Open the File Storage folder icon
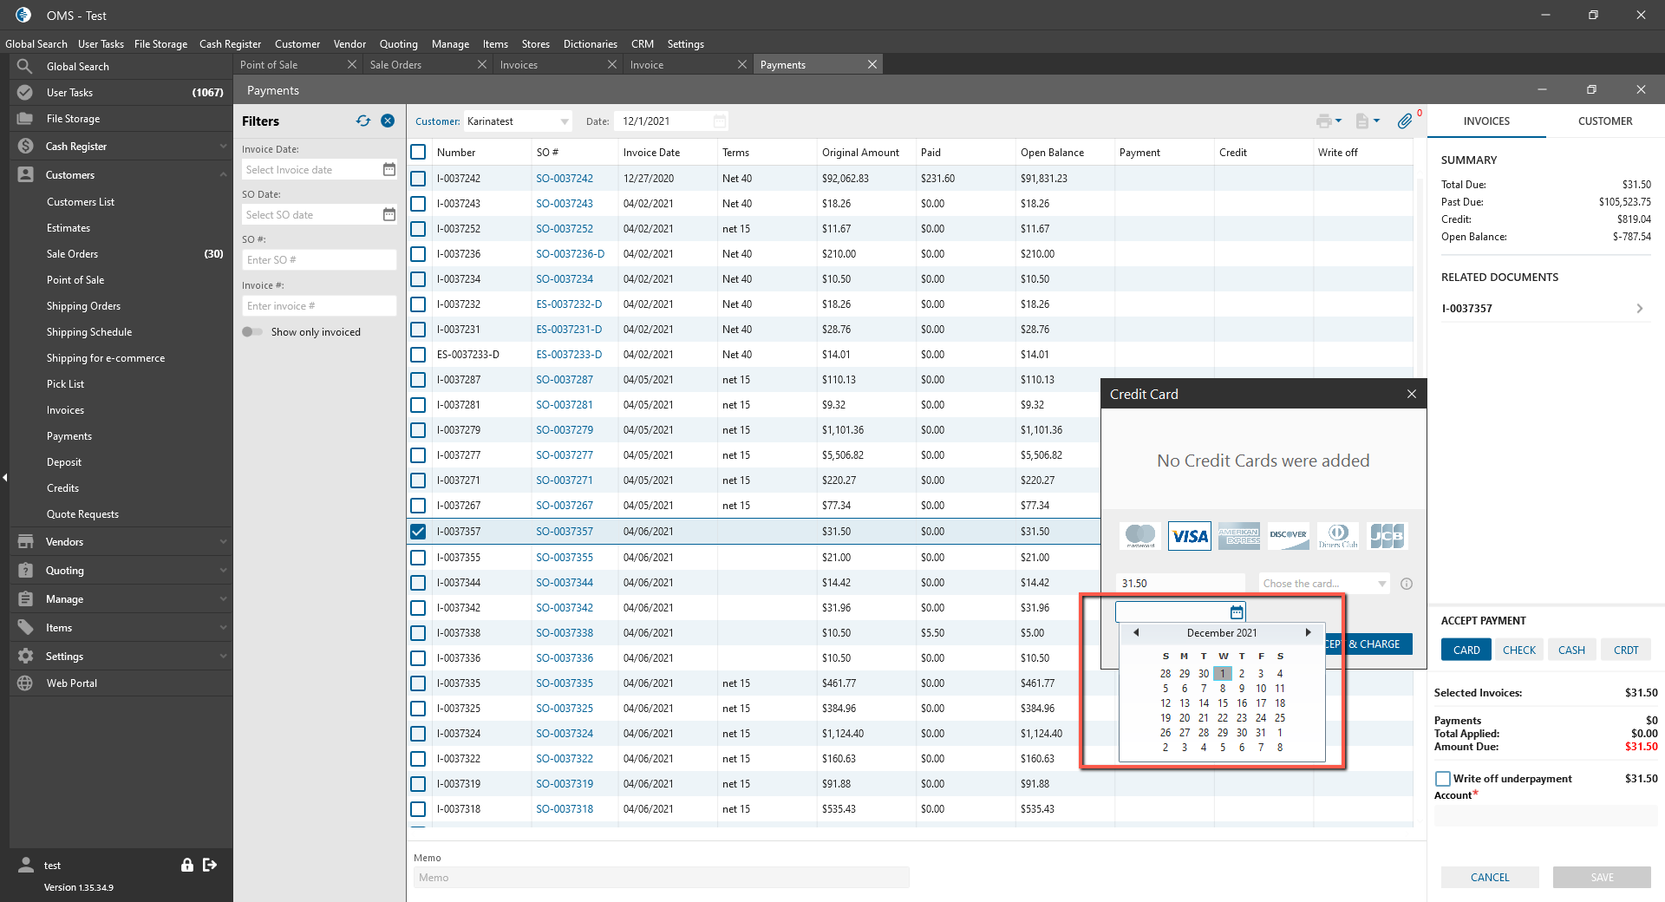Image resolution: width=1665 pixels, height=902 pixels. pos(25,118)
